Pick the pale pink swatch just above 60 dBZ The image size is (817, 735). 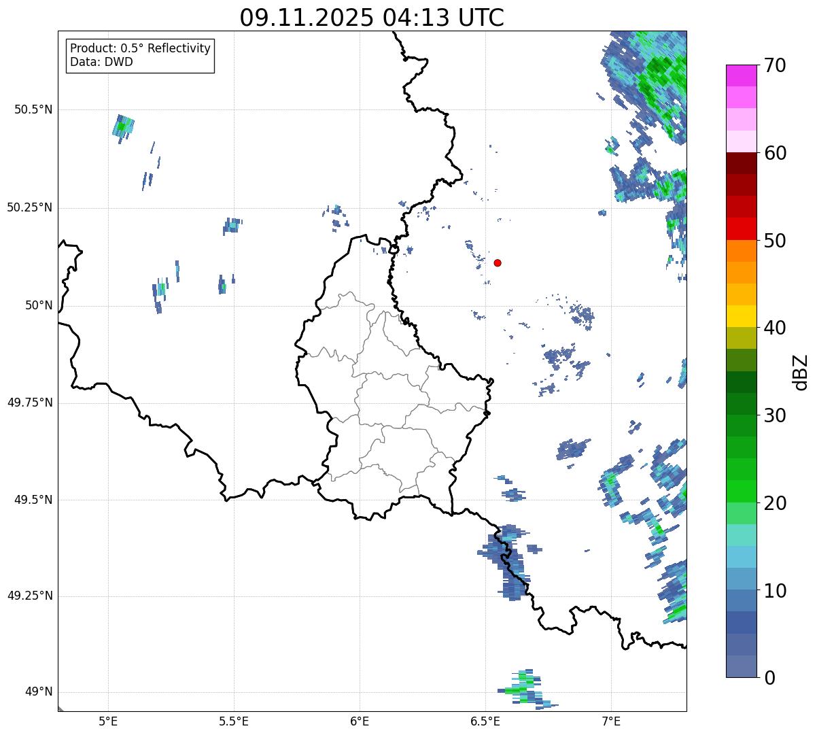click(x=741, y=141)
